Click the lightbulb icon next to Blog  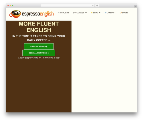tap(92, 13)
